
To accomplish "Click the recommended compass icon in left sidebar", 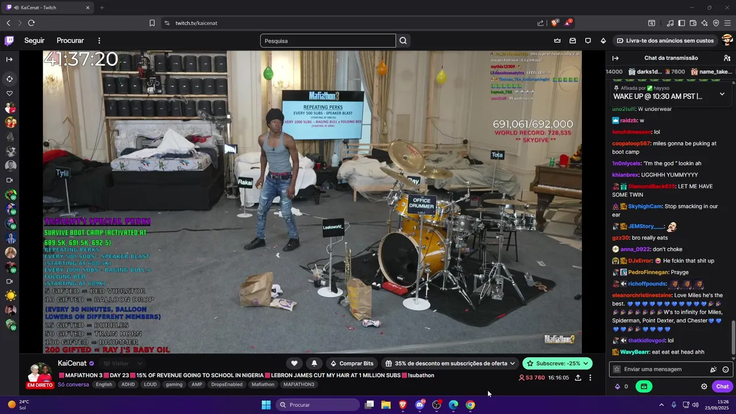I will [9, 79].
